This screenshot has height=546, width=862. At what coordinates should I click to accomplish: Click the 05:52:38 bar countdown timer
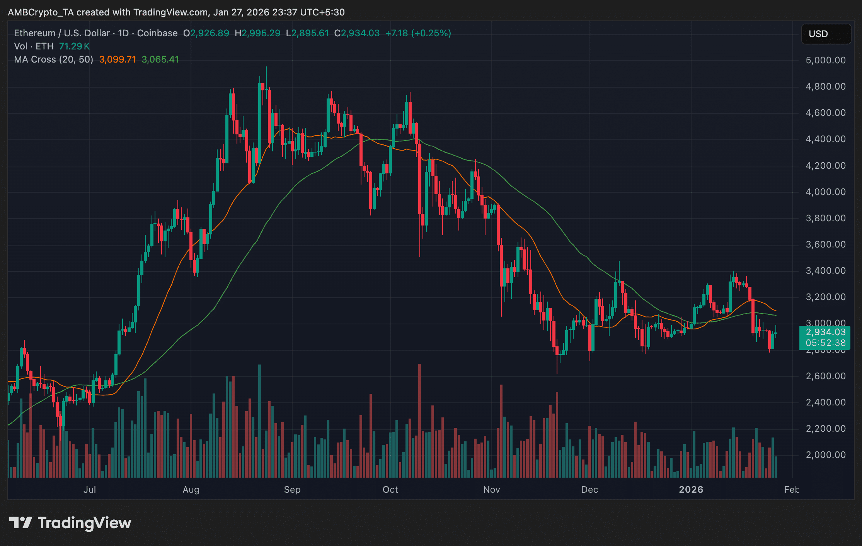pos(825,343)
